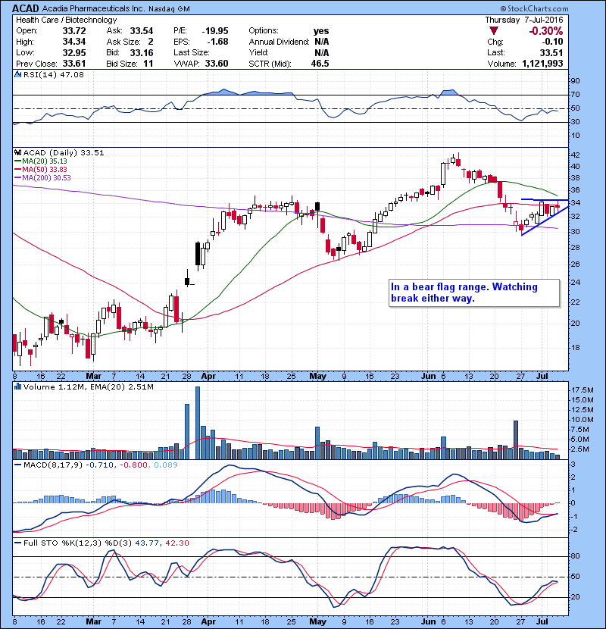Click the MA(200) 30.53 legend label

(x=46, y=177)
